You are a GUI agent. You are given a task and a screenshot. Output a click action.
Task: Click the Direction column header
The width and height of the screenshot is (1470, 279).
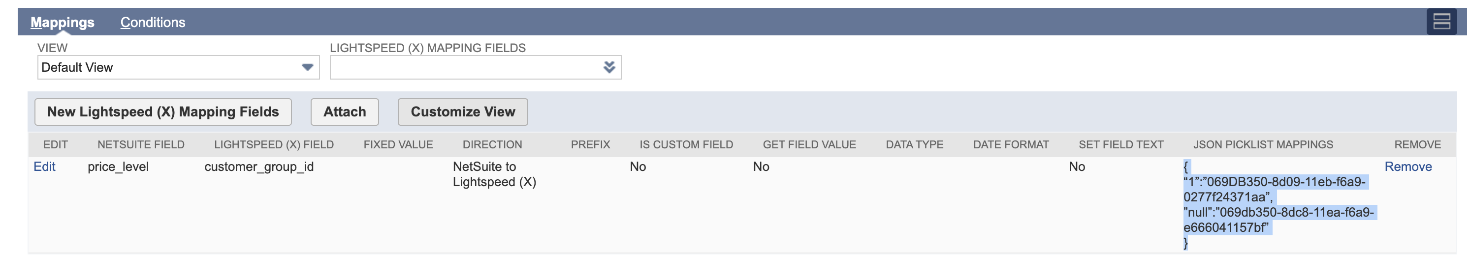(492, 144)
